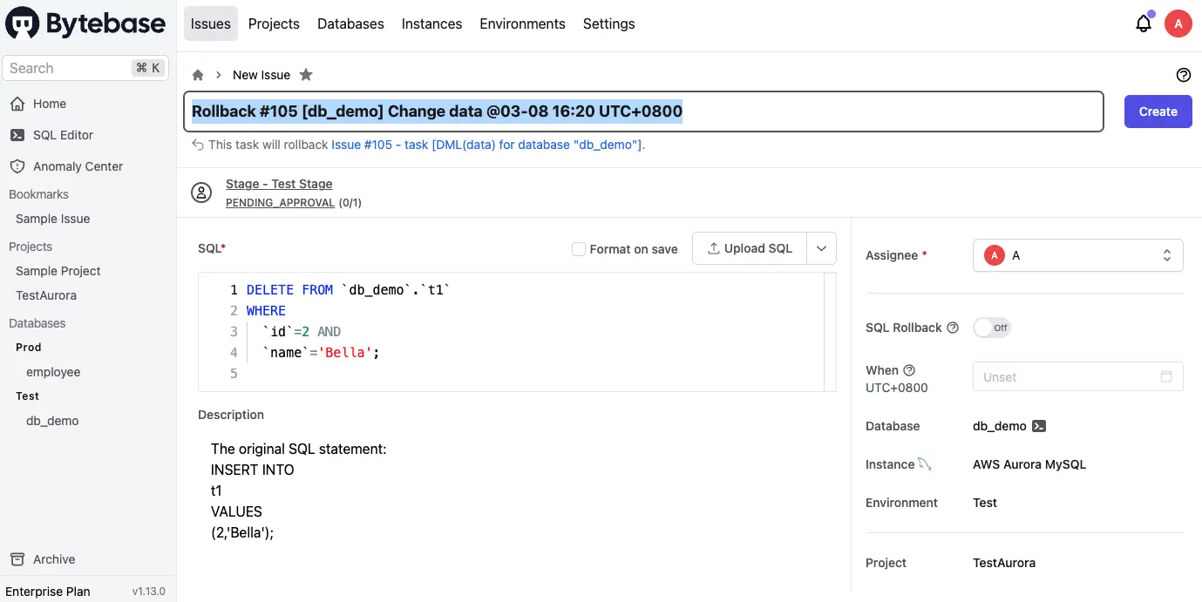Open the Databases menu
This screenshot has height=602, width=1202.
[350, 24]
